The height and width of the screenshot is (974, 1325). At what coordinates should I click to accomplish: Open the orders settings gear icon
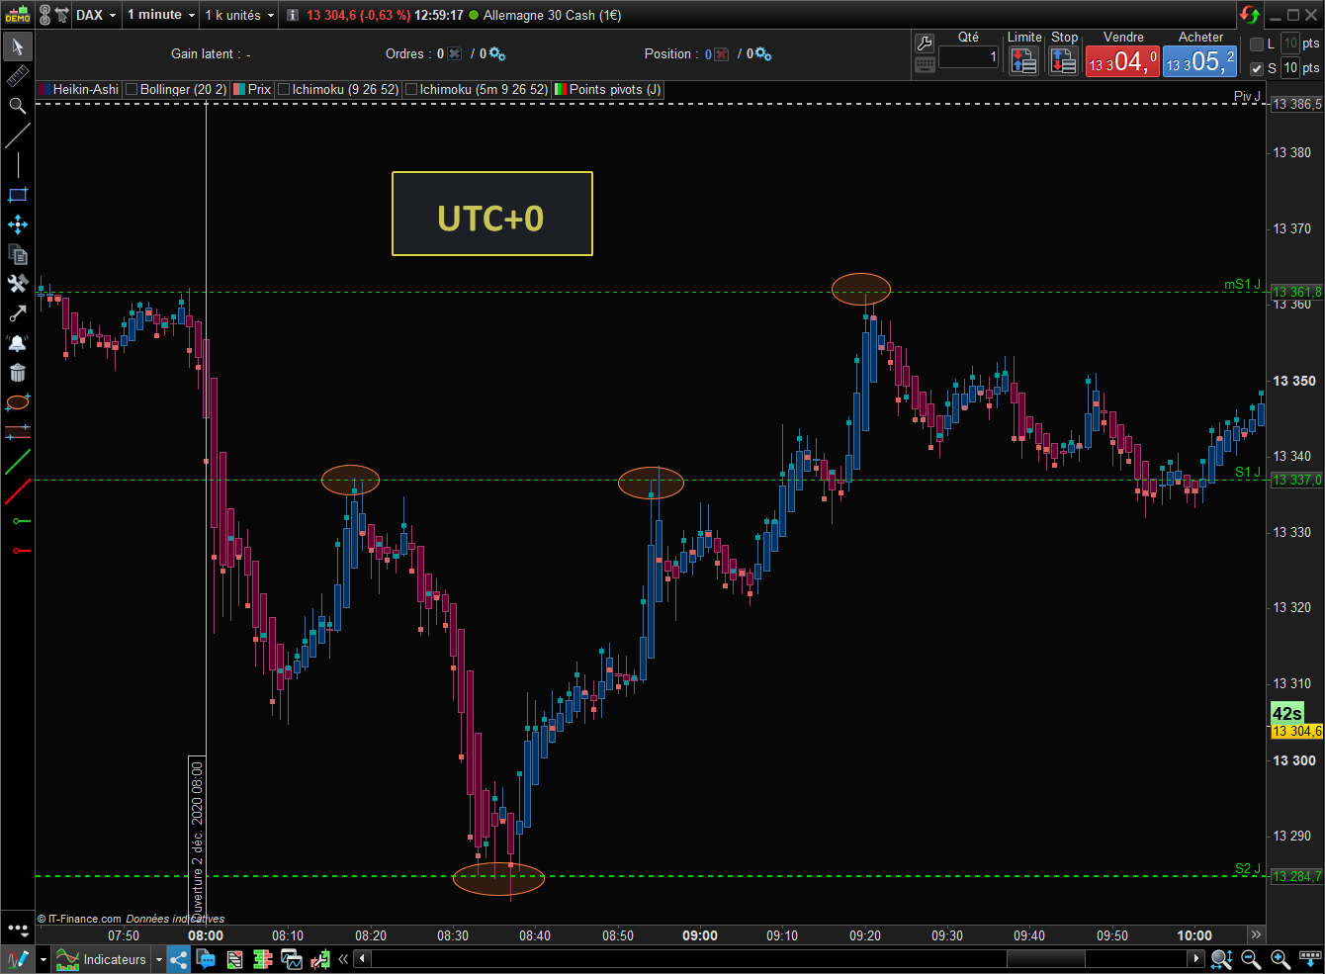click(x=497, y=54)
